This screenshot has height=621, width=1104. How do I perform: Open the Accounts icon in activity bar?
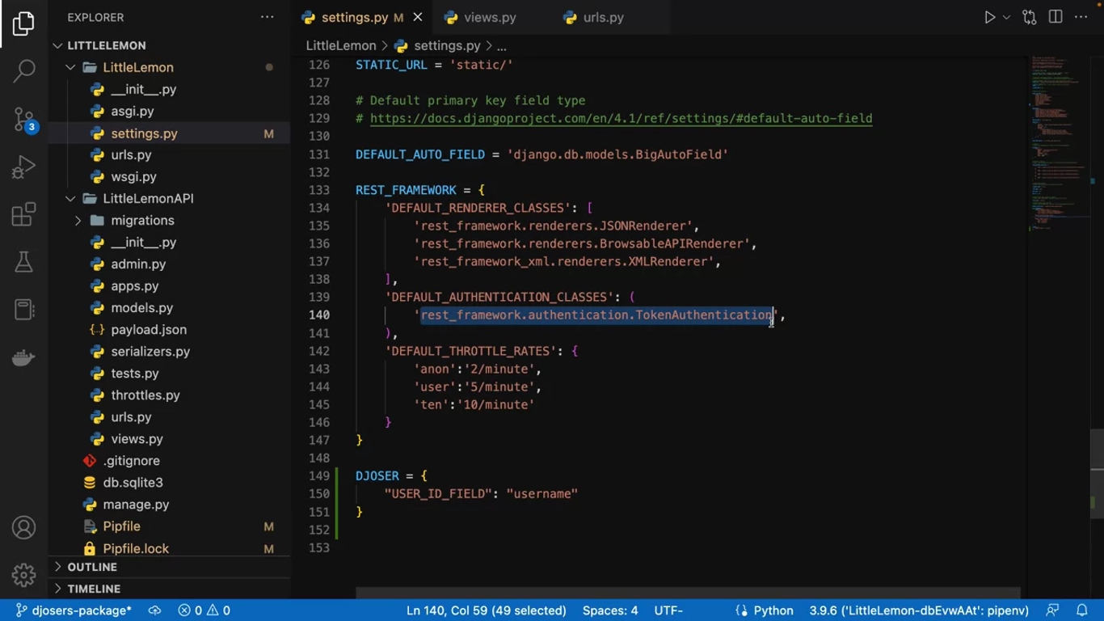(x=24, y=528)
